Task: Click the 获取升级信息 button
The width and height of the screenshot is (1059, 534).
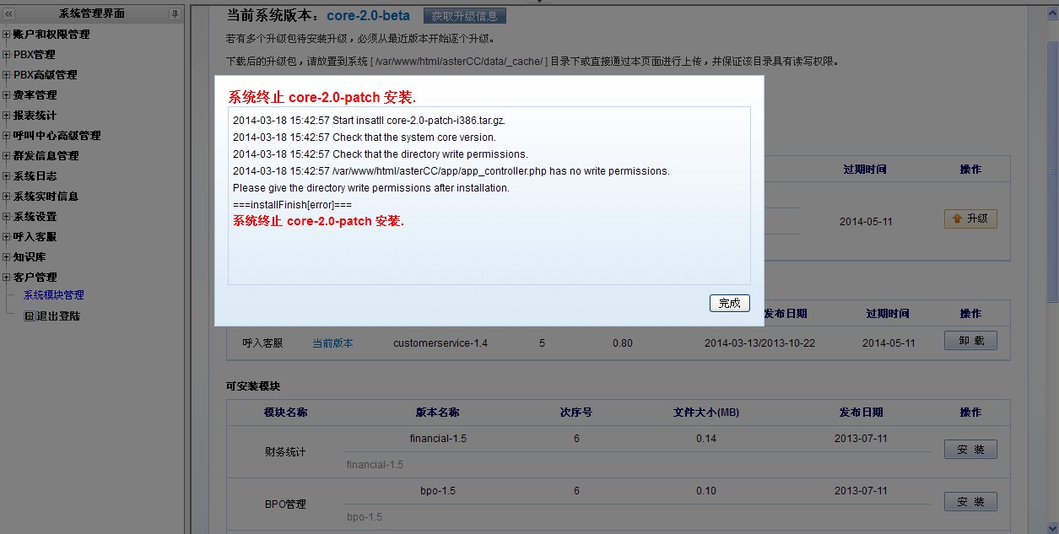Action: click(x=464, y=16)
